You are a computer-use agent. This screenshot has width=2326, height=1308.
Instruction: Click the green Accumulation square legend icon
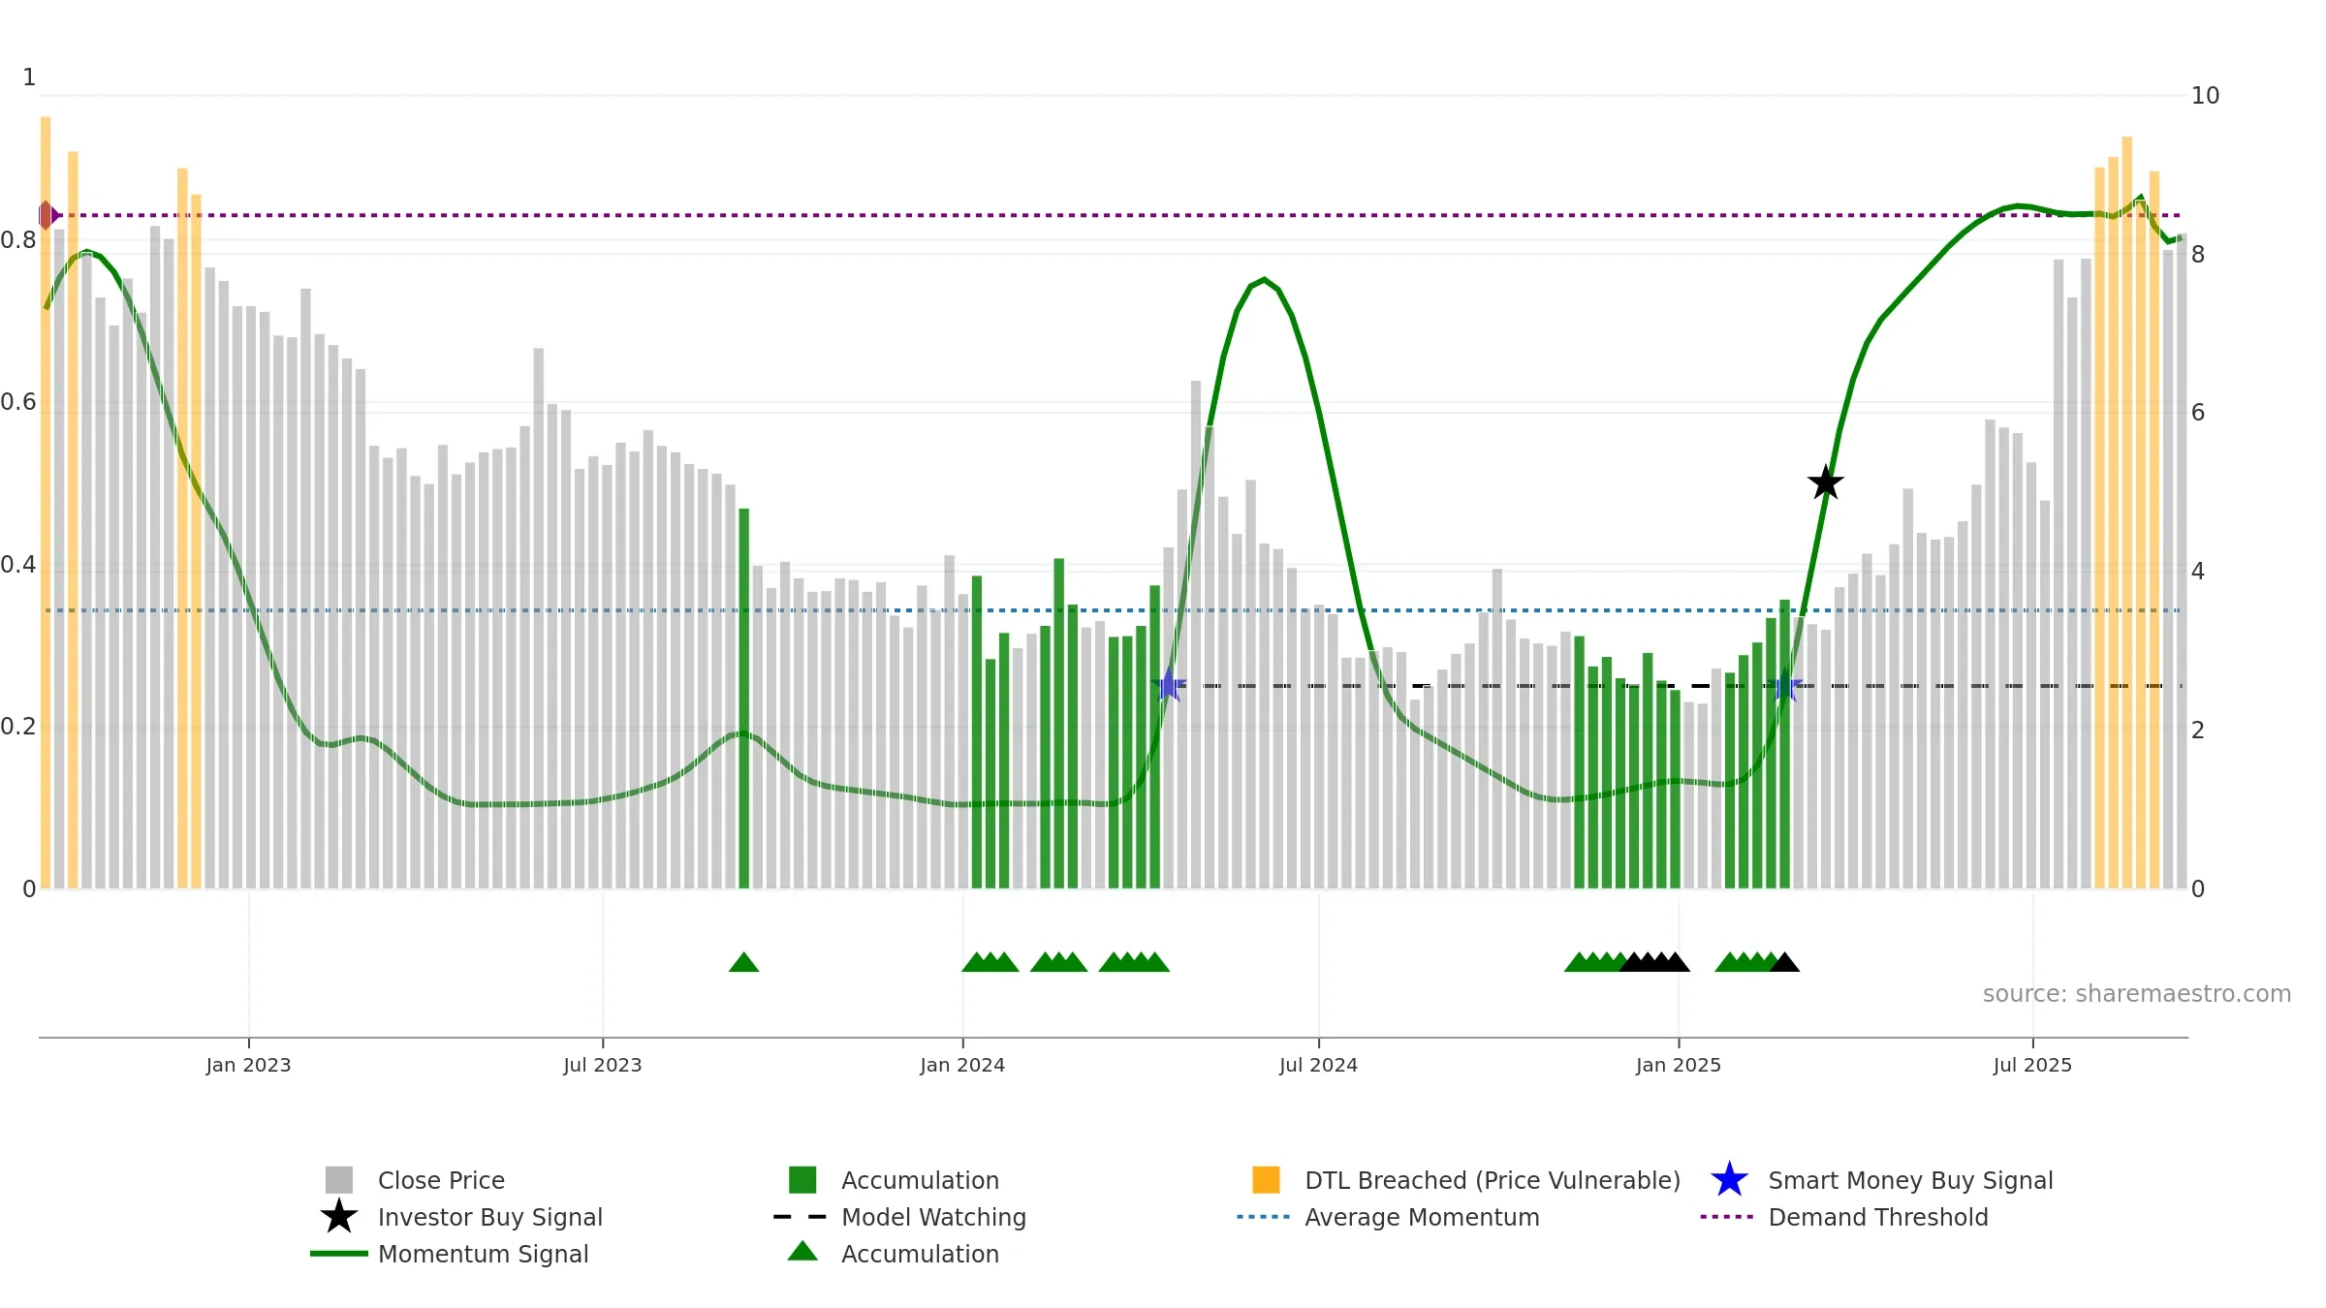click(802, 1179)
